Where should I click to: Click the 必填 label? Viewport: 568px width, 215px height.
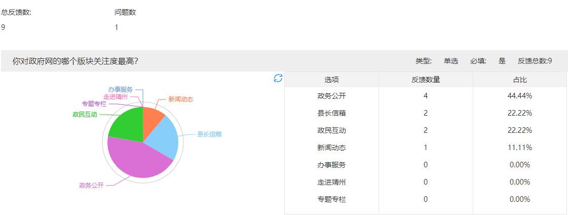point(478,61)
